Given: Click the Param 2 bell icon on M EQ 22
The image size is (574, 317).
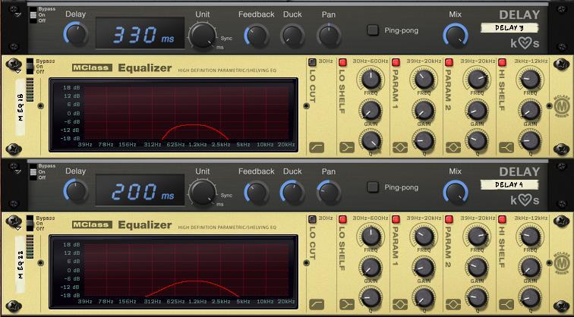Looking at the screenshot, I should 453,304.
